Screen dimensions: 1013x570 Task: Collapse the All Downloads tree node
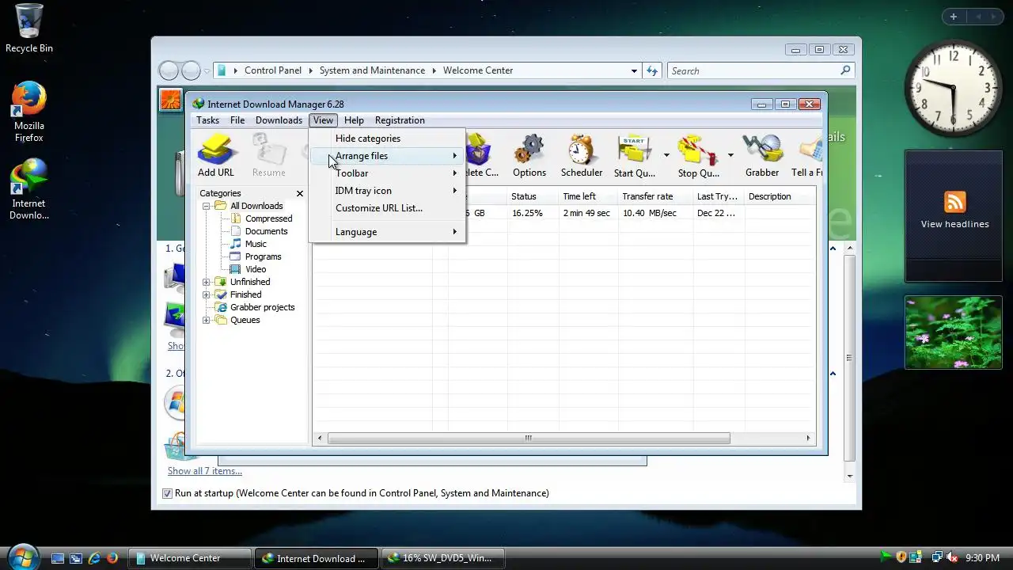click(207, 206)
